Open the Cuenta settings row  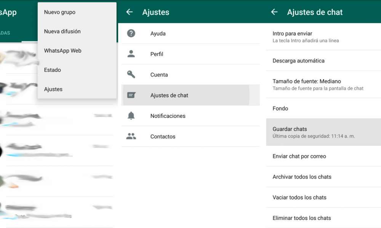point(190,74)
